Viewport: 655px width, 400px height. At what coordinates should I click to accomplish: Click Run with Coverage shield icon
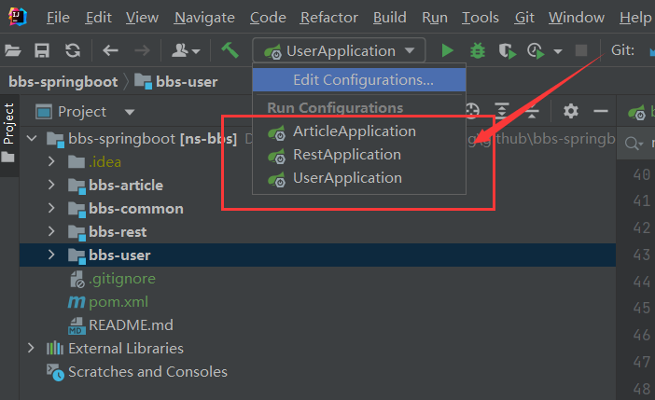tap(507, 51)
